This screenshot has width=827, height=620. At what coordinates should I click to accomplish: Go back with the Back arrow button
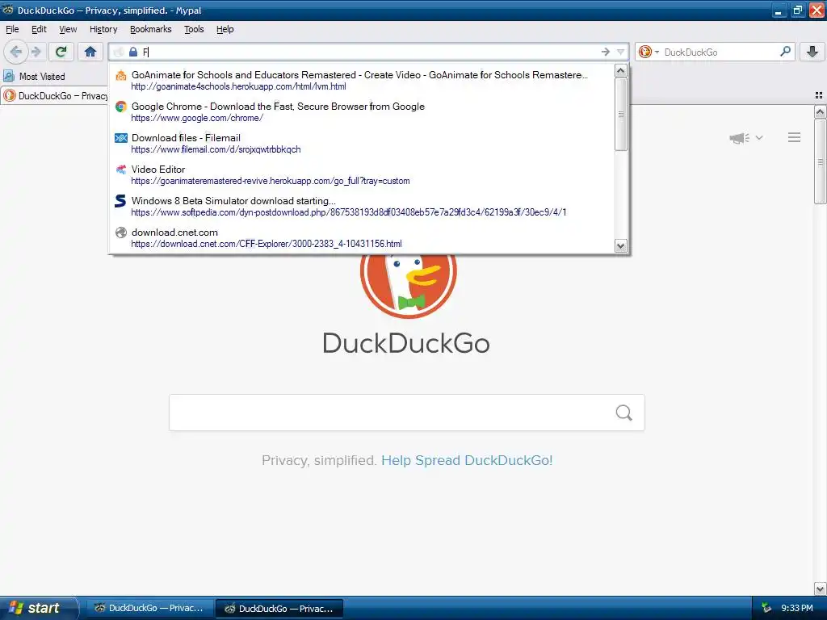[16, 52]
